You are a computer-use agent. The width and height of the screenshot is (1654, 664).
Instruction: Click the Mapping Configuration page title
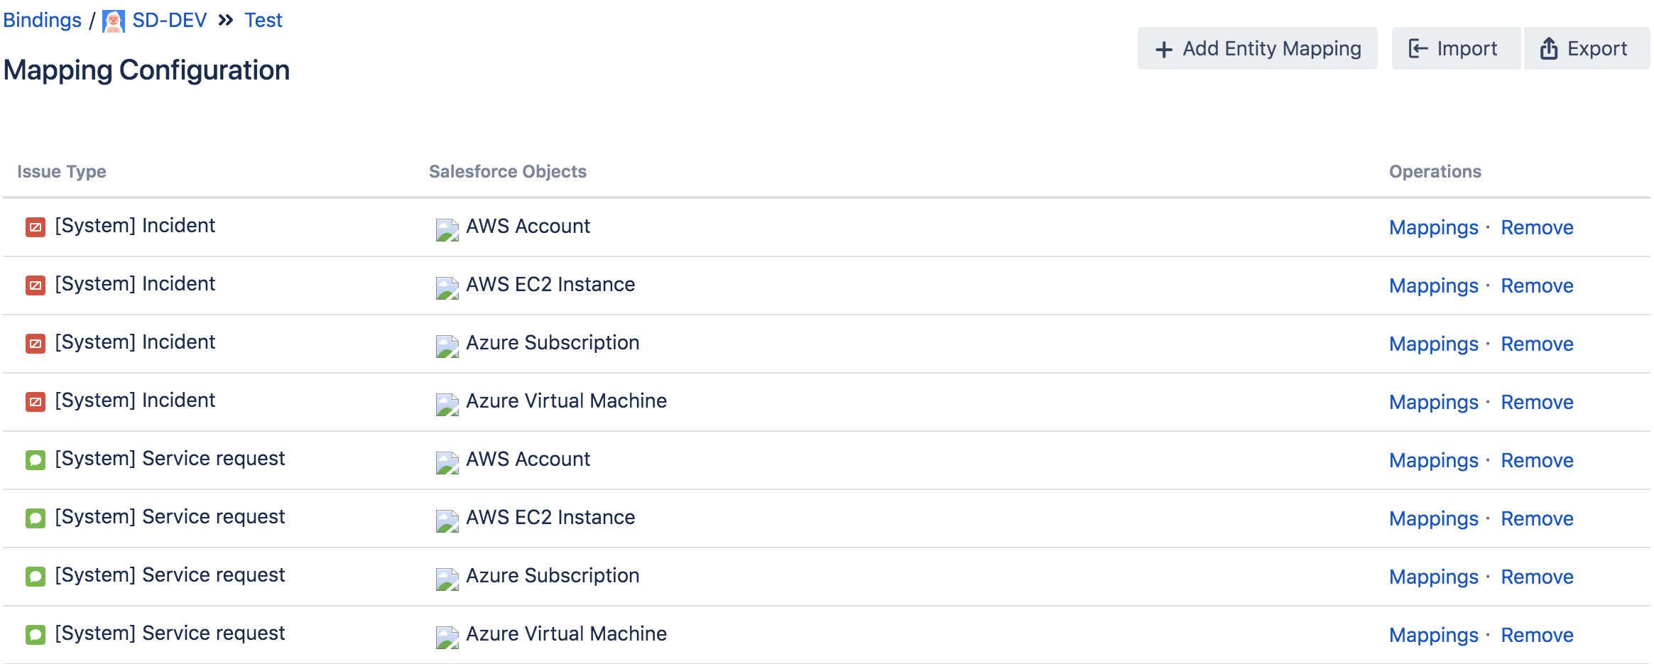[x=146, y=70]
